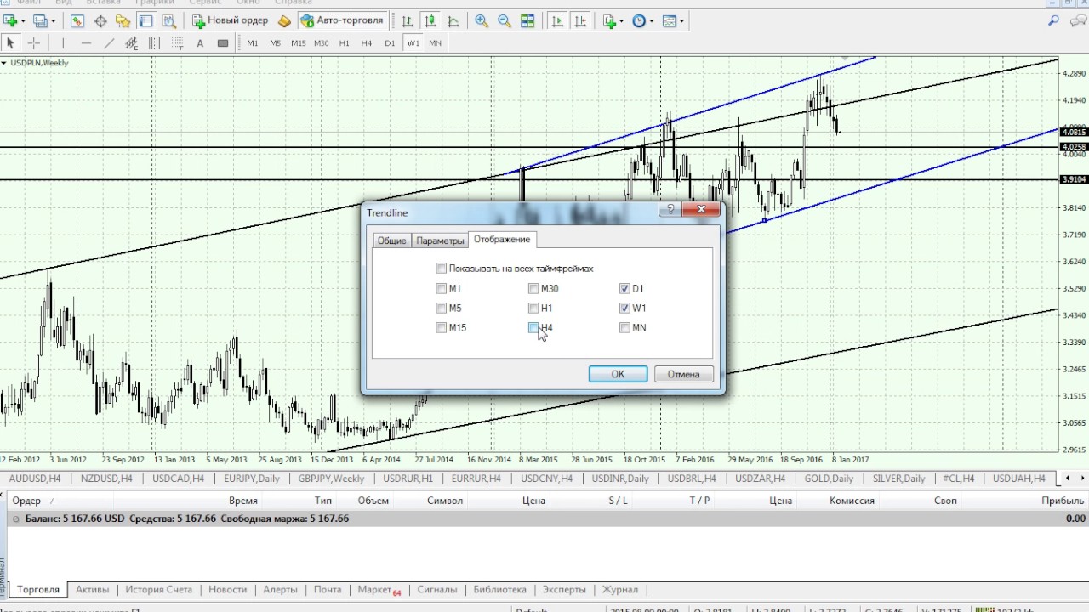Open the new chart icon

10,20
